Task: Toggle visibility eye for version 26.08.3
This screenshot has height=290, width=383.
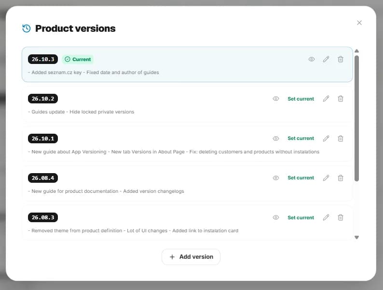Action: (276, 217)
